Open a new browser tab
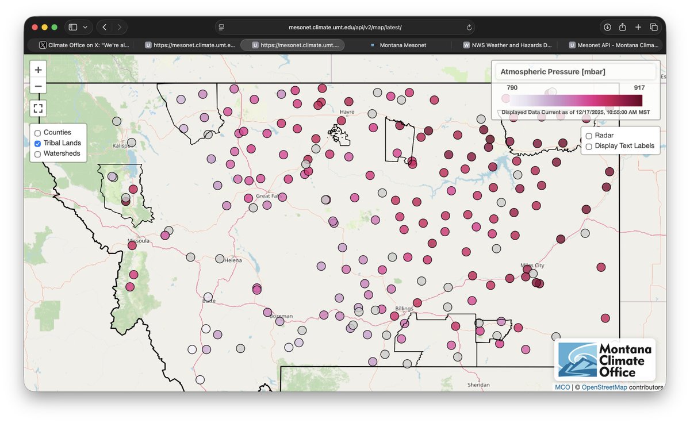Screen dimensions: 690x423 638,27
